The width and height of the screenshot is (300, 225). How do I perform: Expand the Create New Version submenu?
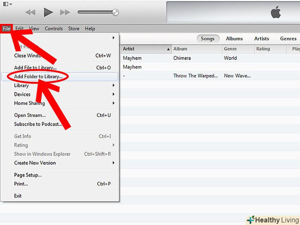tap(59, 163)
